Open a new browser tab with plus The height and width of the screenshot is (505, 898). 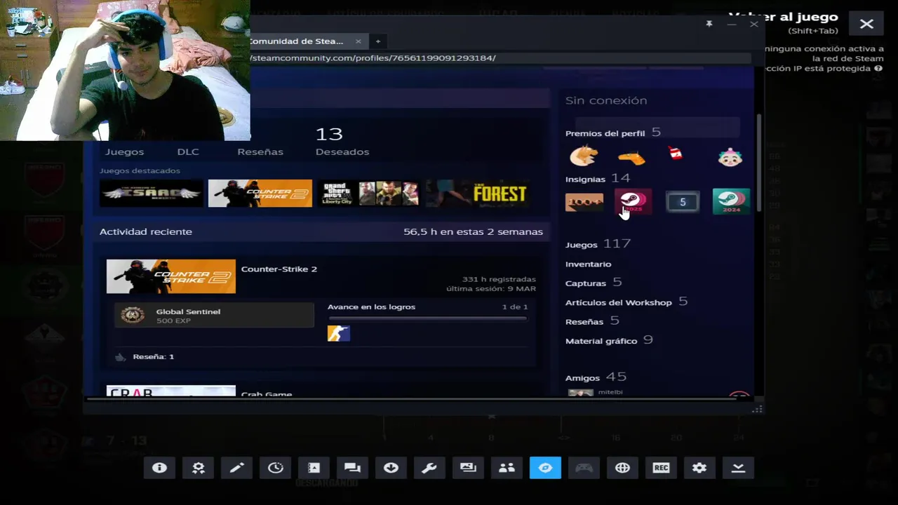(x=377, y=41)
